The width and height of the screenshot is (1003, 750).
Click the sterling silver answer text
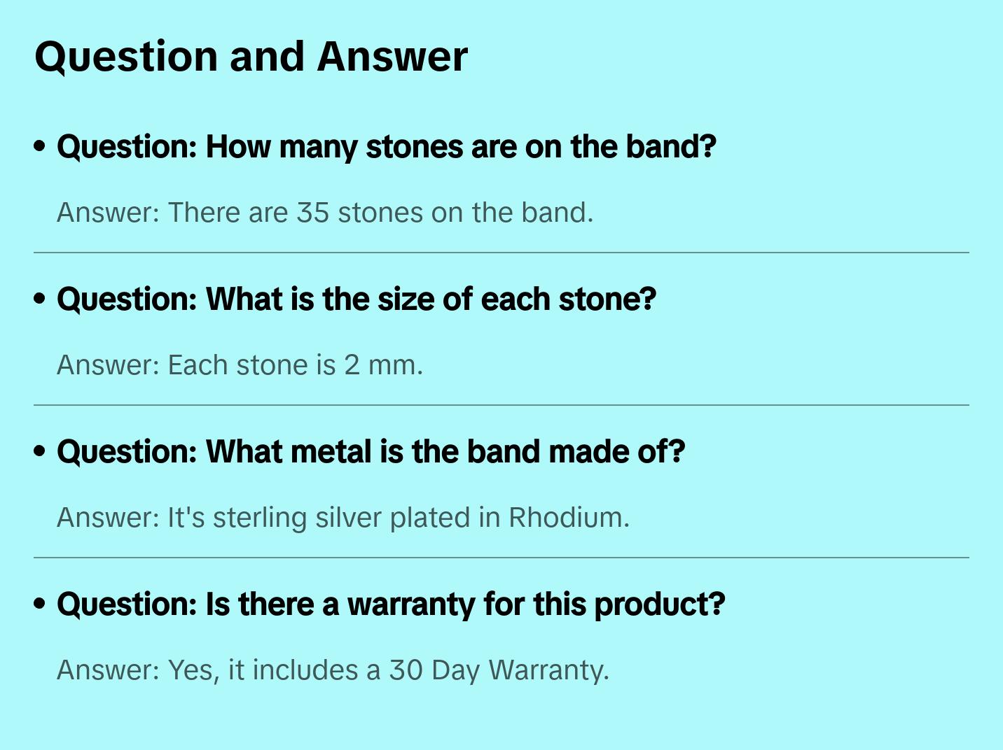click(x=343, y=518)
